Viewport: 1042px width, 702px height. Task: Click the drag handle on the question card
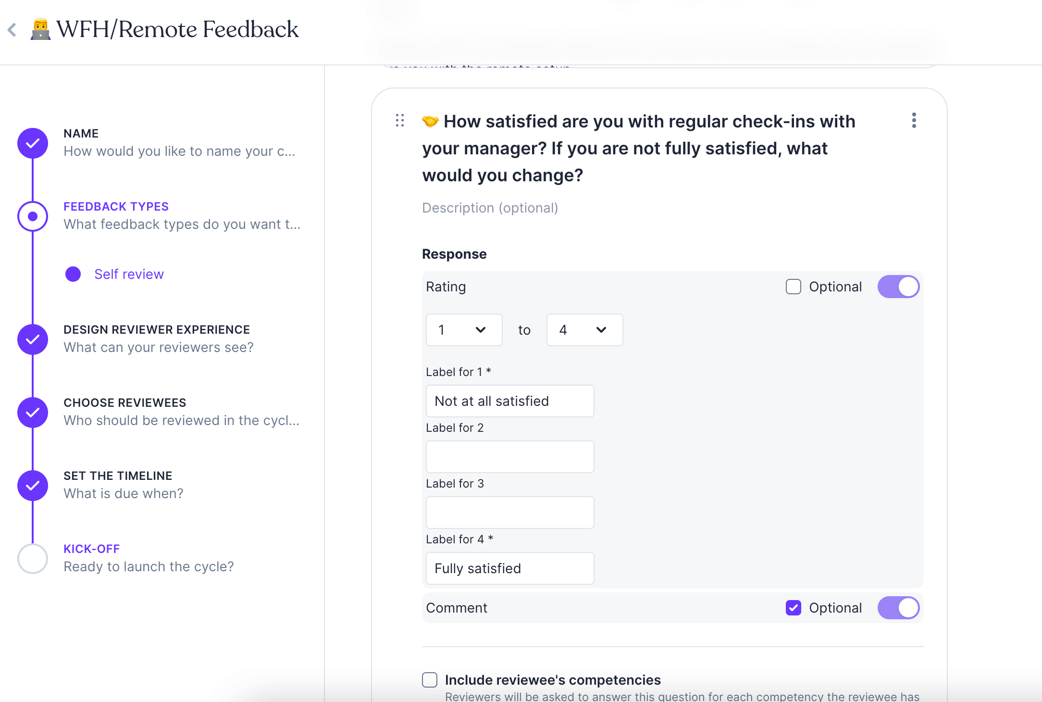400,120
